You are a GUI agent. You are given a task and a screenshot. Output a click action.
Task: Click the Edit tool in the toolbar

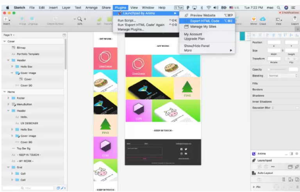click(99, 19)
